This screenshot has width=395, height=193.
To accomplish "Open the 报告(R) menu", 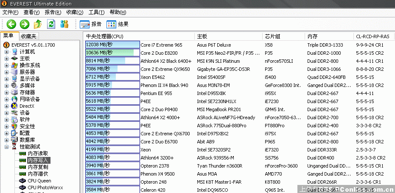I will pos(53,12).
